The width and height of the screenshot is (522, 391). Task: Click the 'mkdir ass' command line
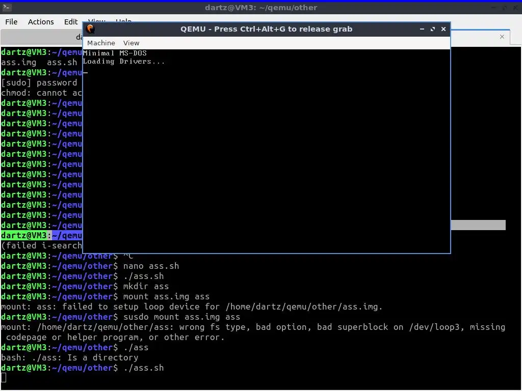[x=85, y=286]
